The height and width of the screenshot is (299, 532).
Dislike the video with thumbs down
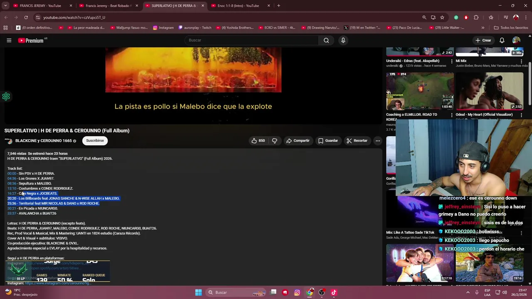[x=274, y=141]
